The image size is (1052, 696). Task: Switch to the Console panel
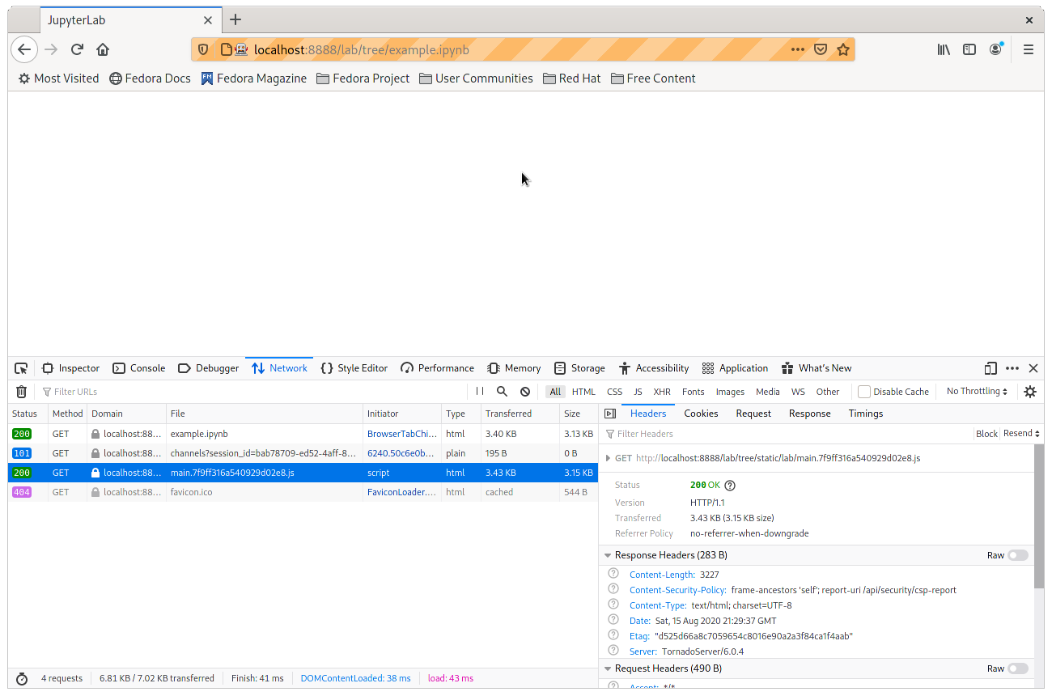point(138,367)
